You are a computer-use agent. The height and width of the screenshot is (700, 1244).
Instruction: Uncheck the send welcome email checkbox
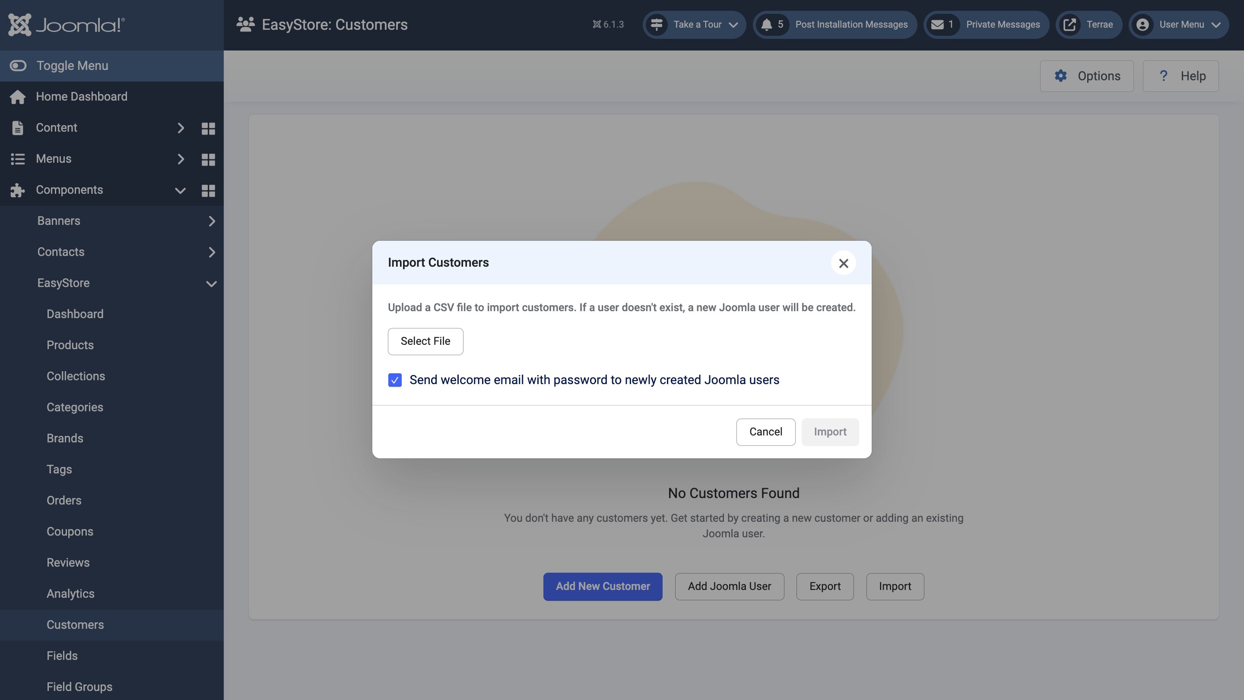(394, 380)
